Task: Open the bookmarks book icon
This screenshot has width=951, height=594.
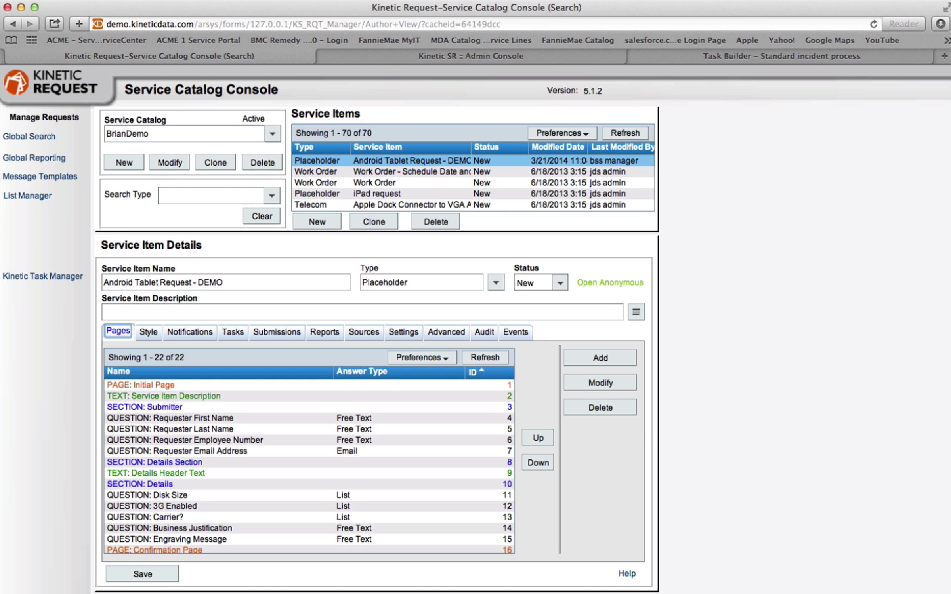Action: click(11, 40)
